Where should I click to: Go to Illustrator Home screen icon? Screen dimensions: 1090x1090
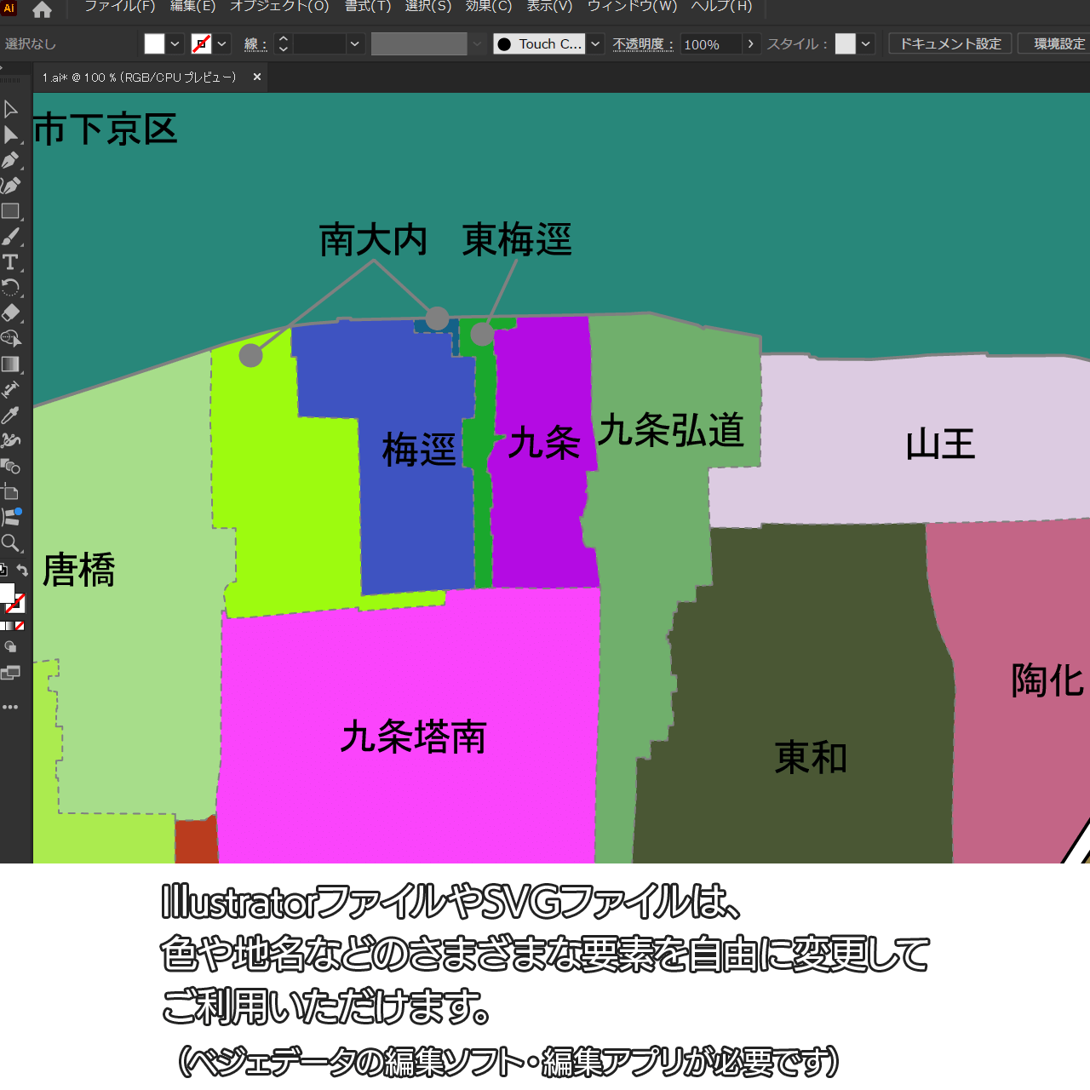click(42, 9)
